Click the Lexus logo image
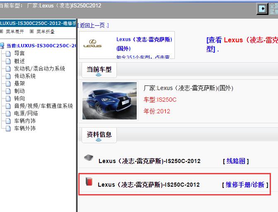This screenshot has height=212, width=278. (x=92, y=44)
